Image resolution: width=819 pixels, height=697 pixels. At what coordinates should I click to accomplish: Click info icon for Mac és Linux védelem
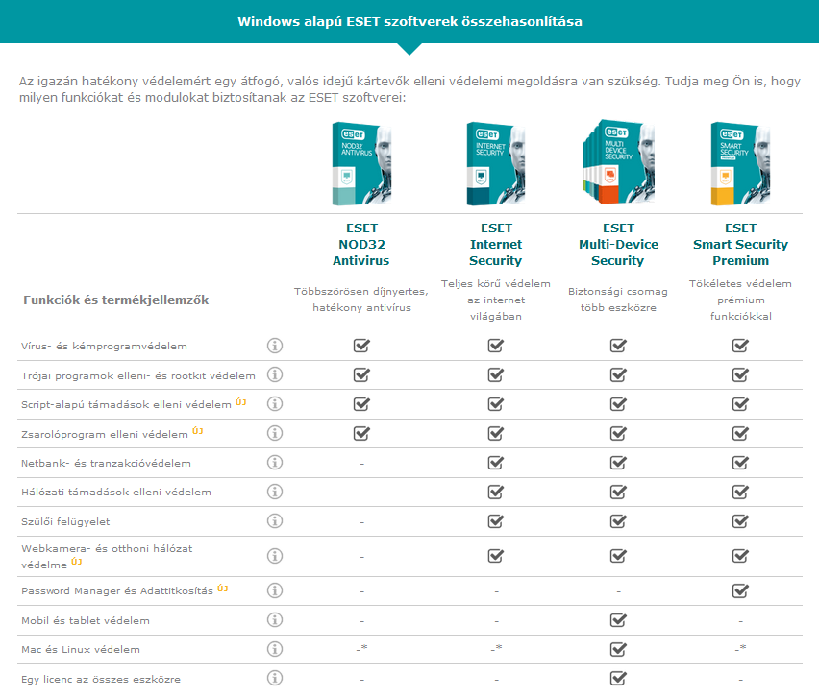[275, 649]
